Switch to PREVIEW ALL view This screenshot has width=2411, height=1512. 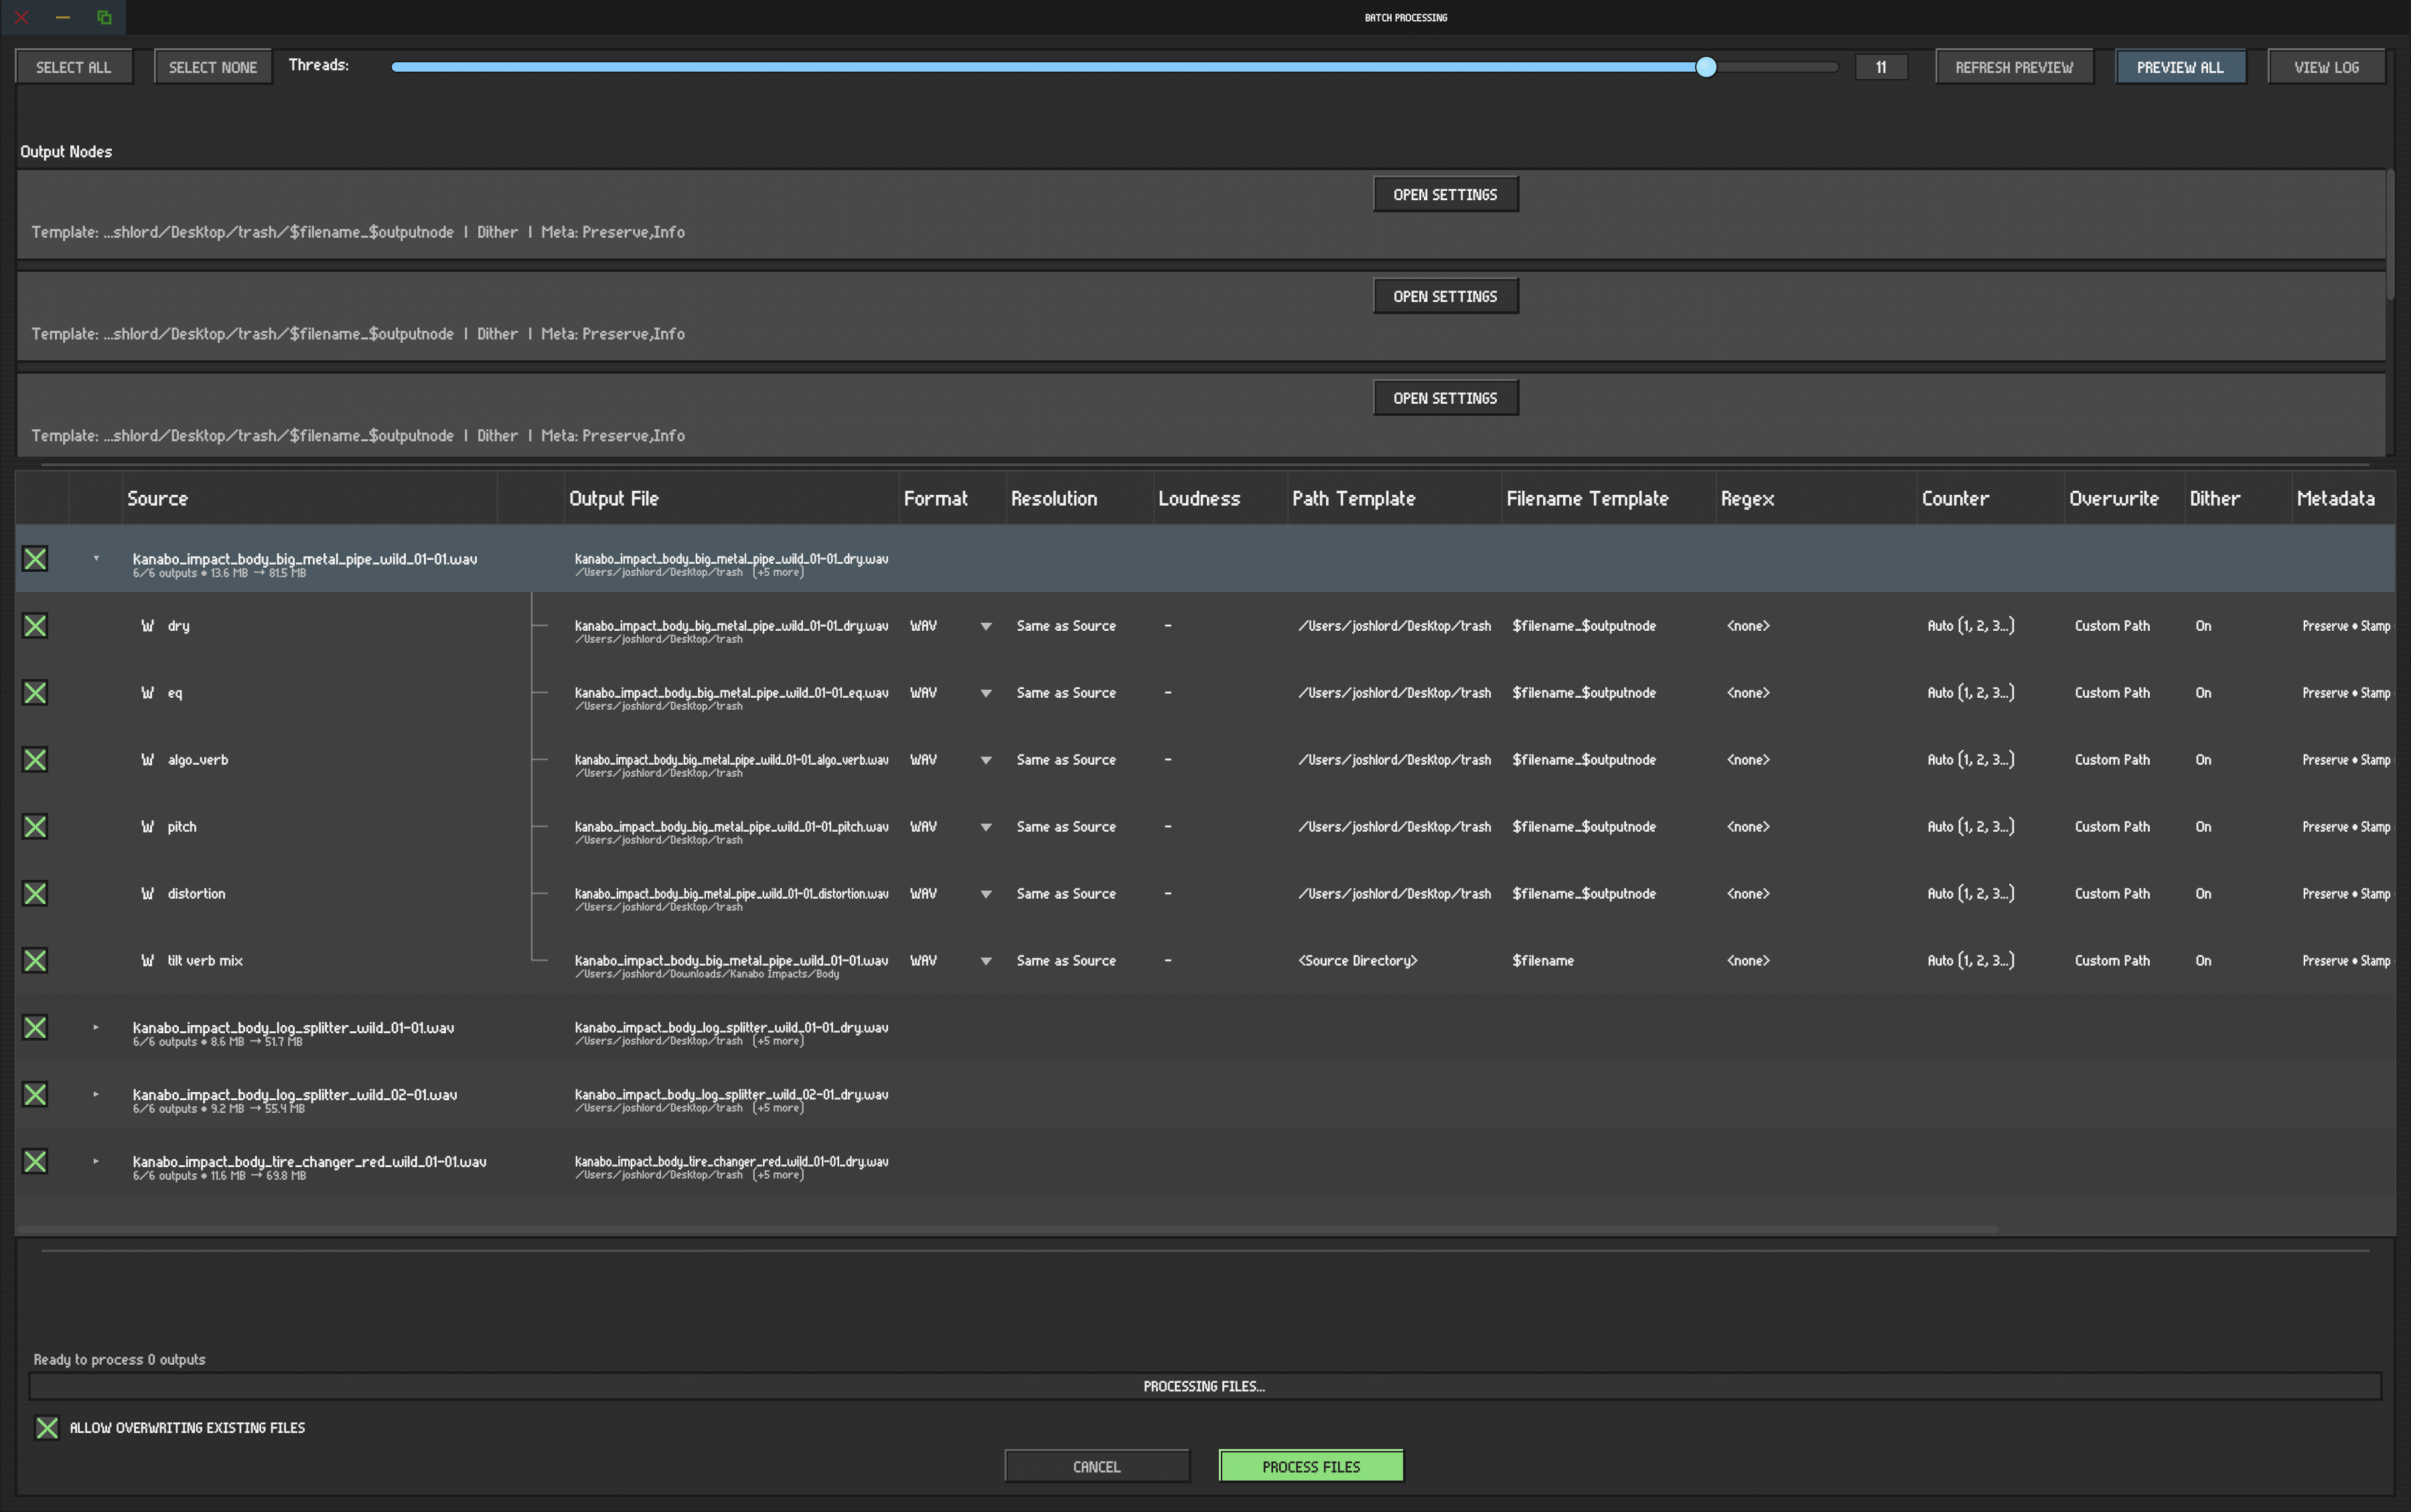point(2180,66)
